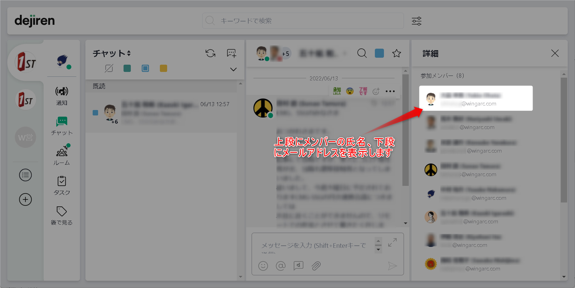Image resolution: width=575 pixels, height=288 pixels.
Task: Close the 詳細 panel
Action: (555, 53)
